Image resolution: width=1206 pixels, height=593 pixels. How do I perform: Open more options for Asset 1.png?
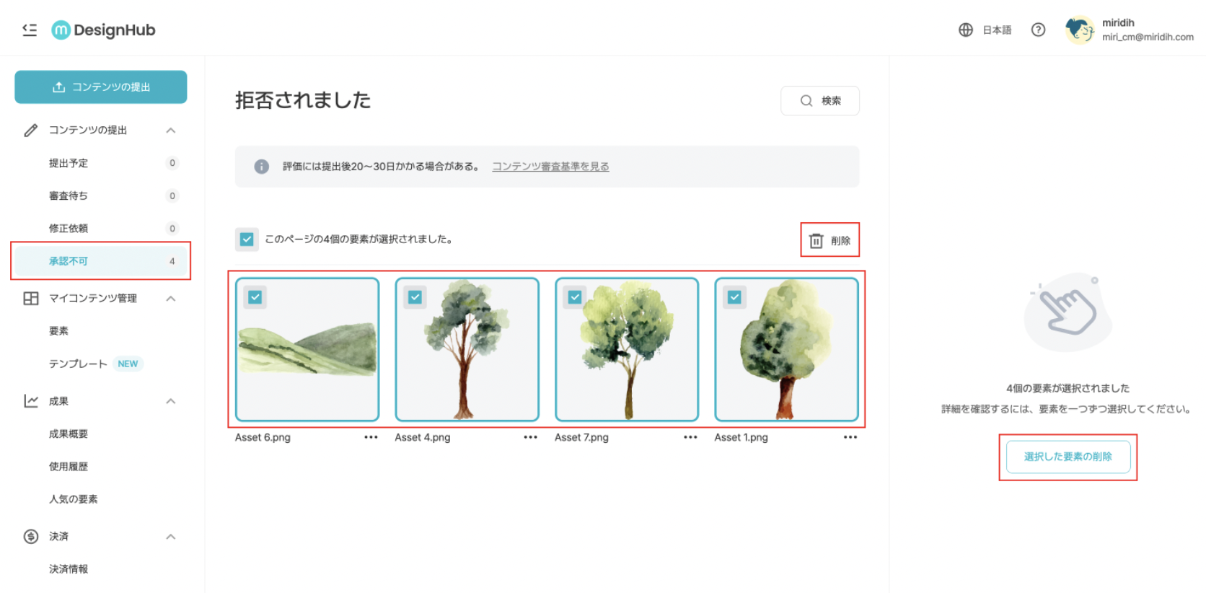(850, 437)
